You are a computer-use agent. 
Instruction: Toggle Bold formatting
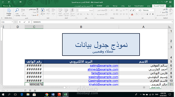click(153, 14)
